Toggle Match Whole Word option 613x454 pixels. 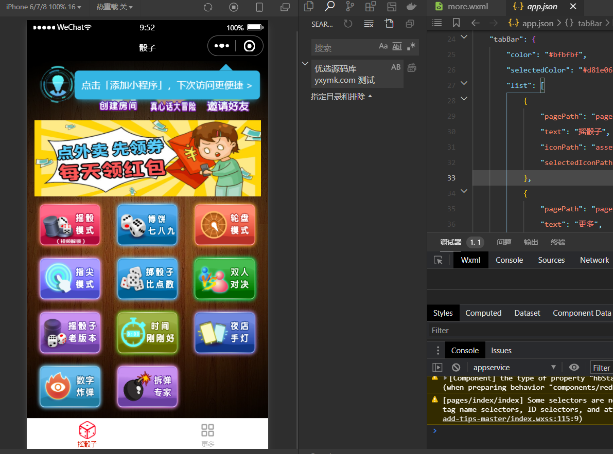click(397, 46)
